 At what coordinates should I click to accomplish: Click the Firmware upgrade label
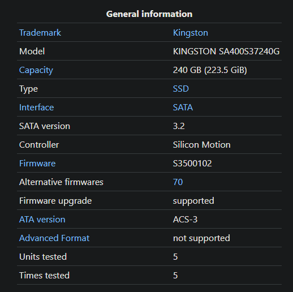coord(55,201)
